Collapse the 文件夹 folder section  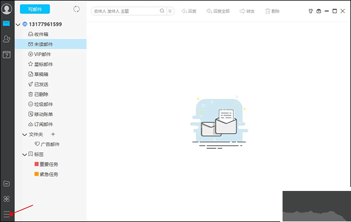(x=25, y=135)
